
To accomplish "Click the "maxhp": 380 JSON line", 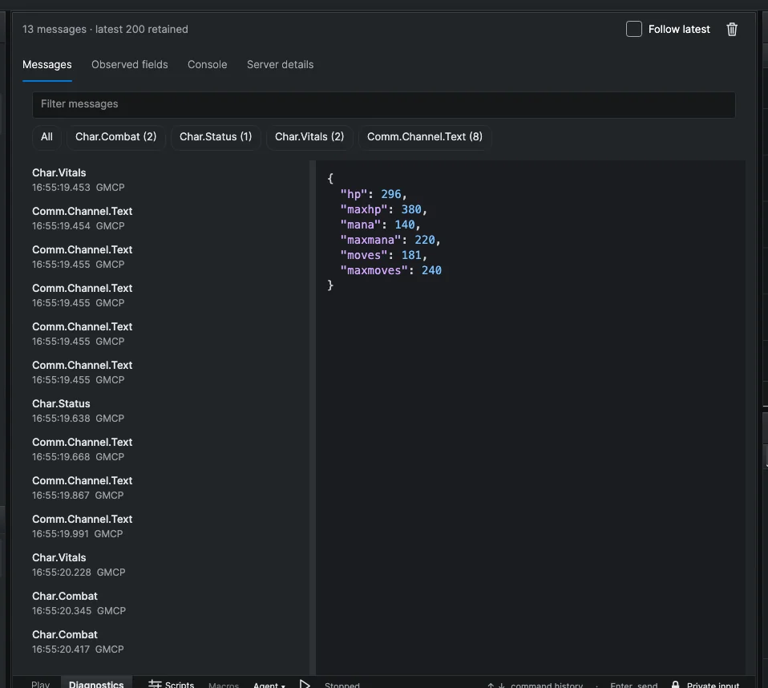I will tap(384, 209).
